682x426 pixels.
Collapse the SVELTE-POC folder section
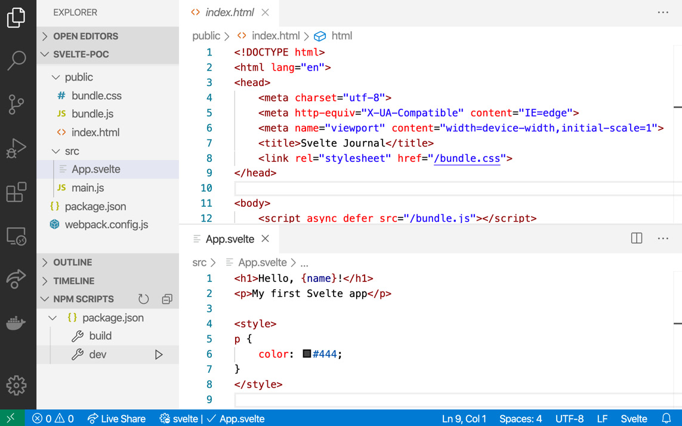[108, 54]
